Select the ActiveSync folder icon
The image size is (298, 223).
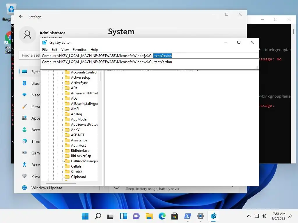(x=67, y=83)
